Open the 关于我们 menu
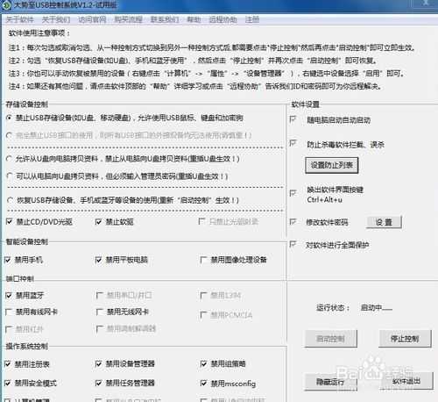Image resolution: width=438 pixels, height=402 pixels. 56,19
